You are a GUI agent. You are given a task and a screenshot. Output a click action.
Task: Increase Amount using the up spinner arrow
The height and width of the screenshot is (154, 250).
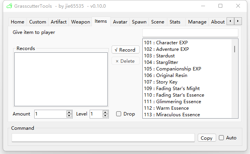69,112
